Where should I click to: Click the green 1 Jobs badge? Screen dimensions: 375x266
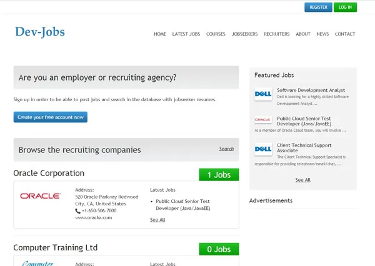click(x=219, y=175)
